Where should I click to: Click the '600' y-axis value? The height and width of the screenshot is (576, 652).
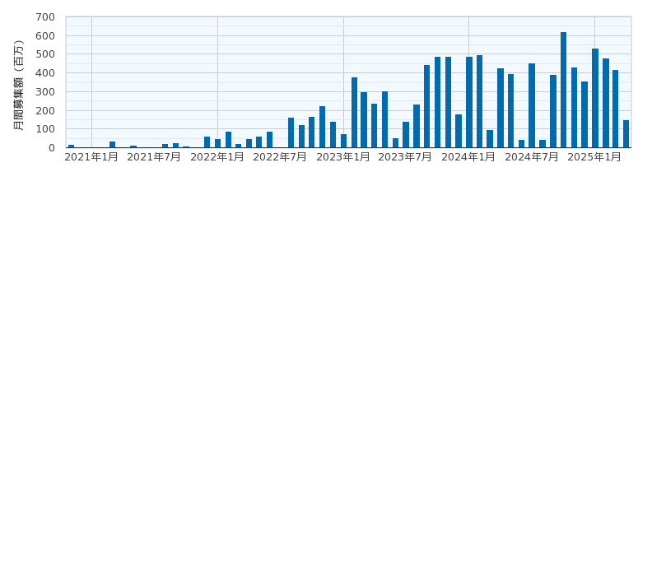[45, 35]
